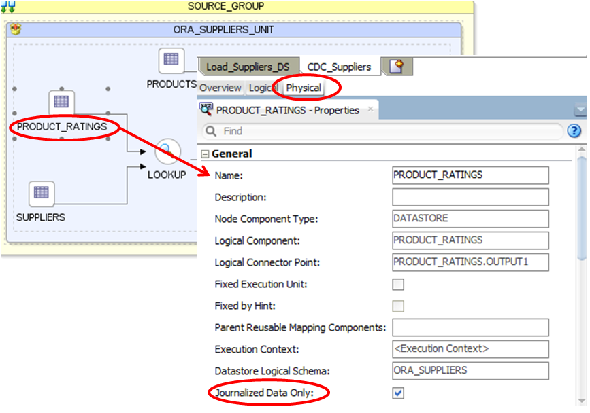The image size is (590, 413).
Task: Click the Node Component Type field
Action: 470,219
